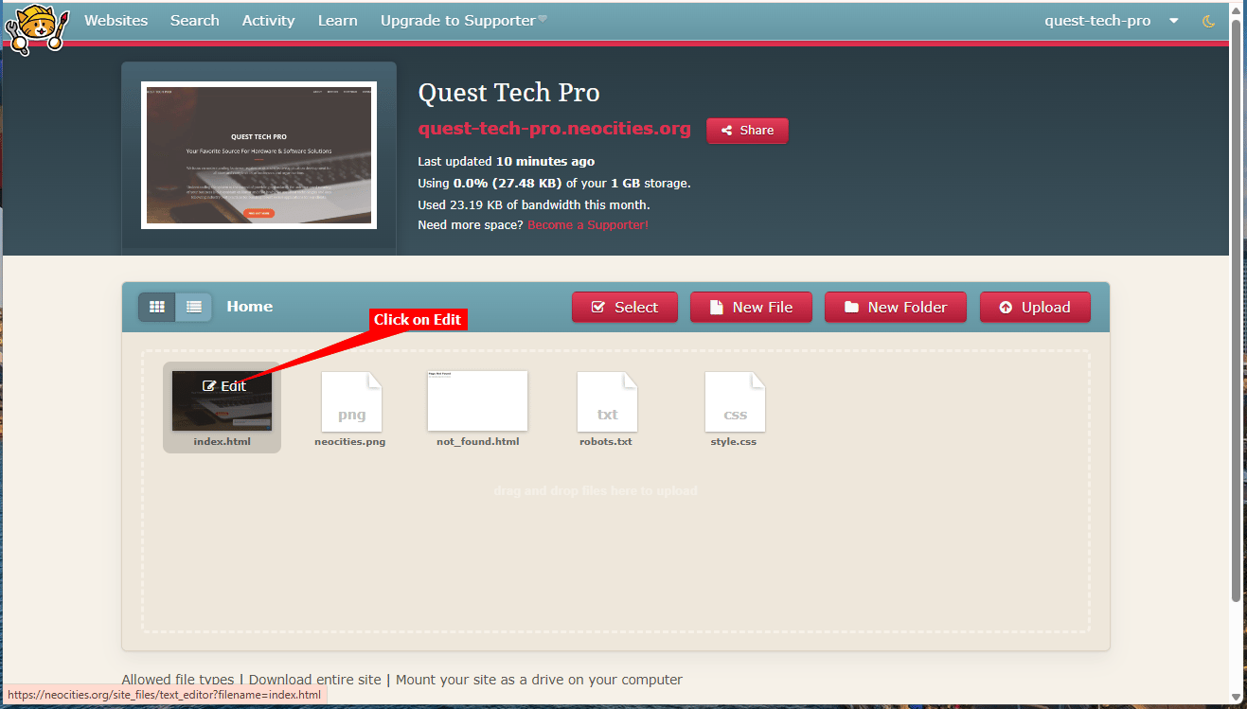Click Edit on index.html
This screenshot has width=1247, height=709.
[x=224, y=386]
